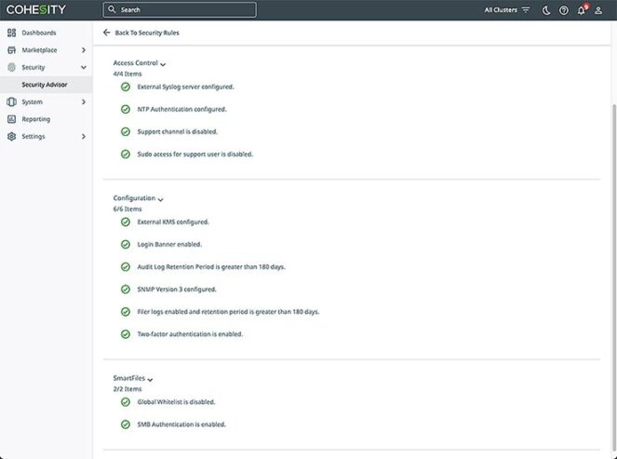The image size is (617, 459).
Task: Select Security Advisor in the sidebar
Action: click(43, 85)
